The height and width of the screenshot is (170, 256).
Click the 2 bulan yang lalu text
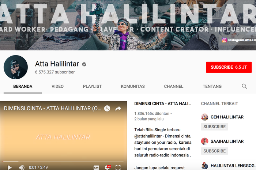click(149, 119)
